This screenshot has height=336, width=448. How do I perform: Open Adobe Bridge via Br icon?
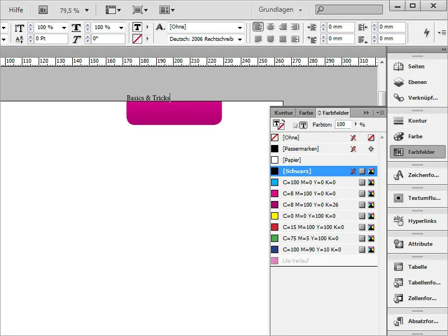click(x=43, y=10)
